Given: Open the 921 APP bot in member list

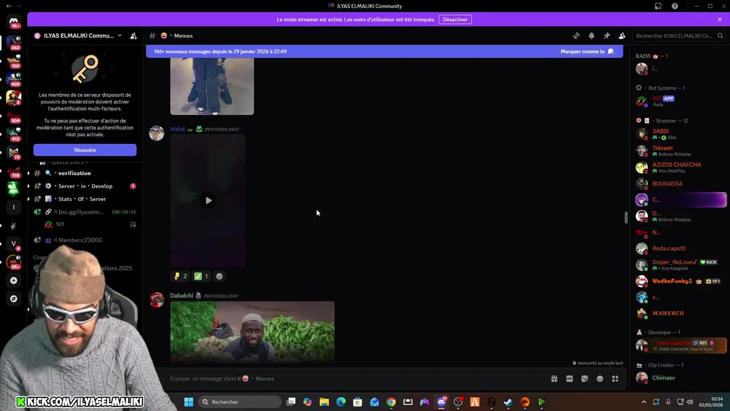Looking at the screenshot, I should point(680,102).
